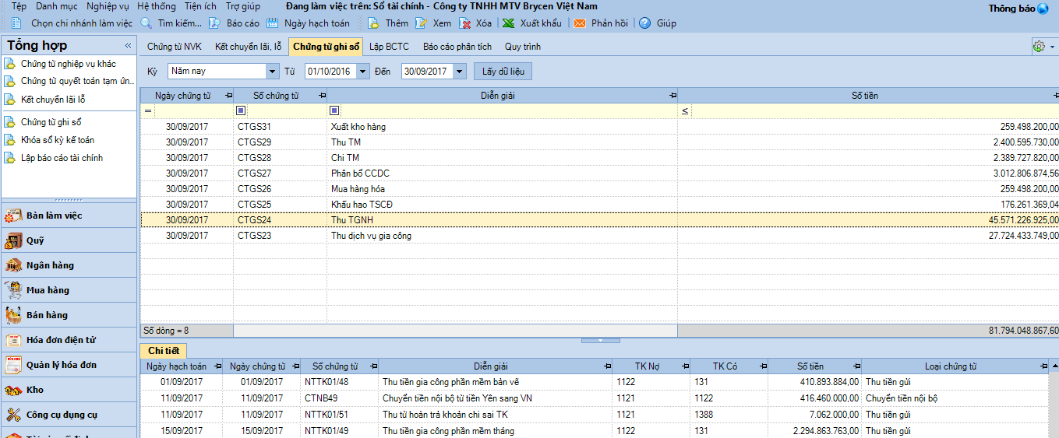This screenshot has height=438, width=1059.
Task: Open the Kho module
Action: point(69,390)
